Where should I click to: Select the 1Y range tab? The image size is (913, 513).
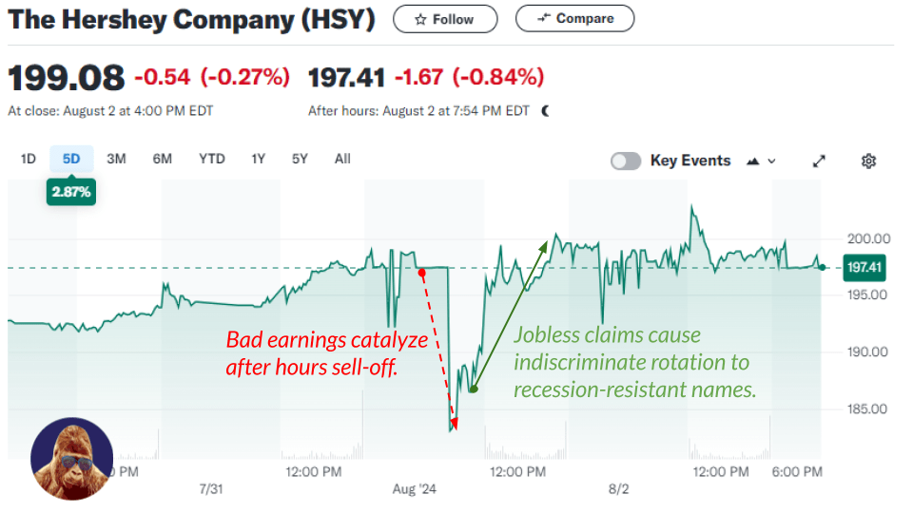click(x=258, y=159)
